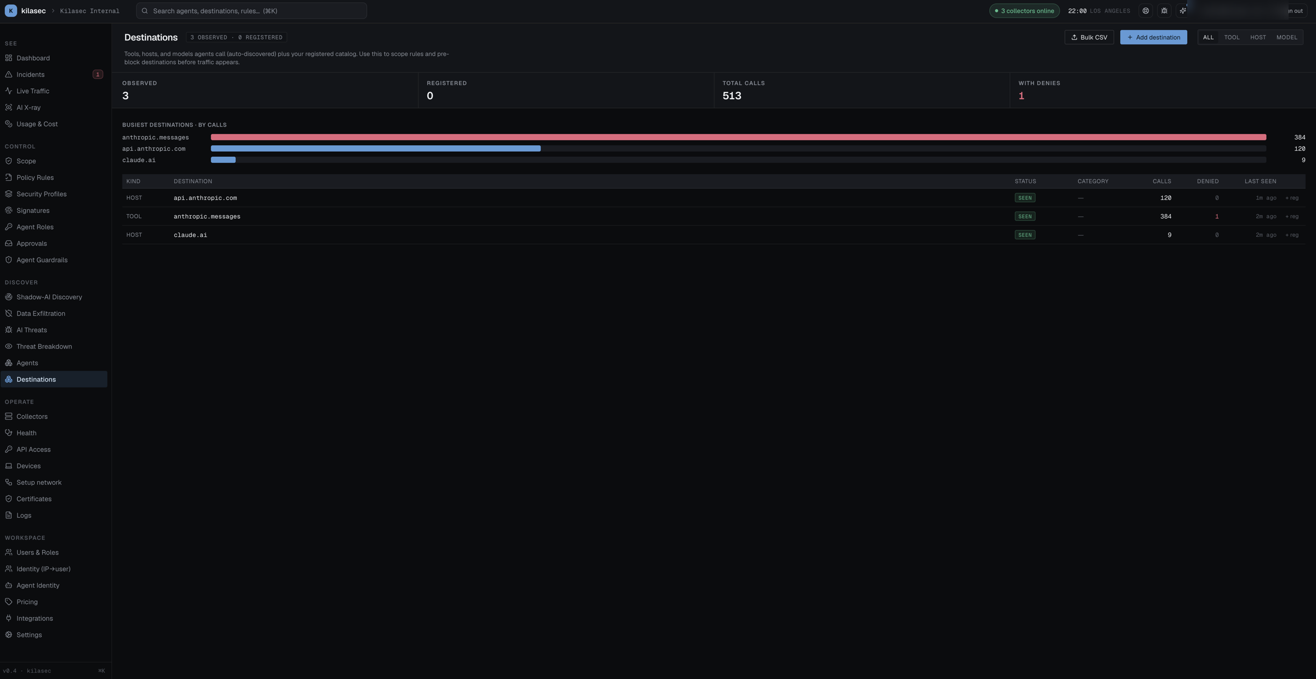Click the red anthropic.messages calls bar

pyautogui.click(x=738, y=137)
